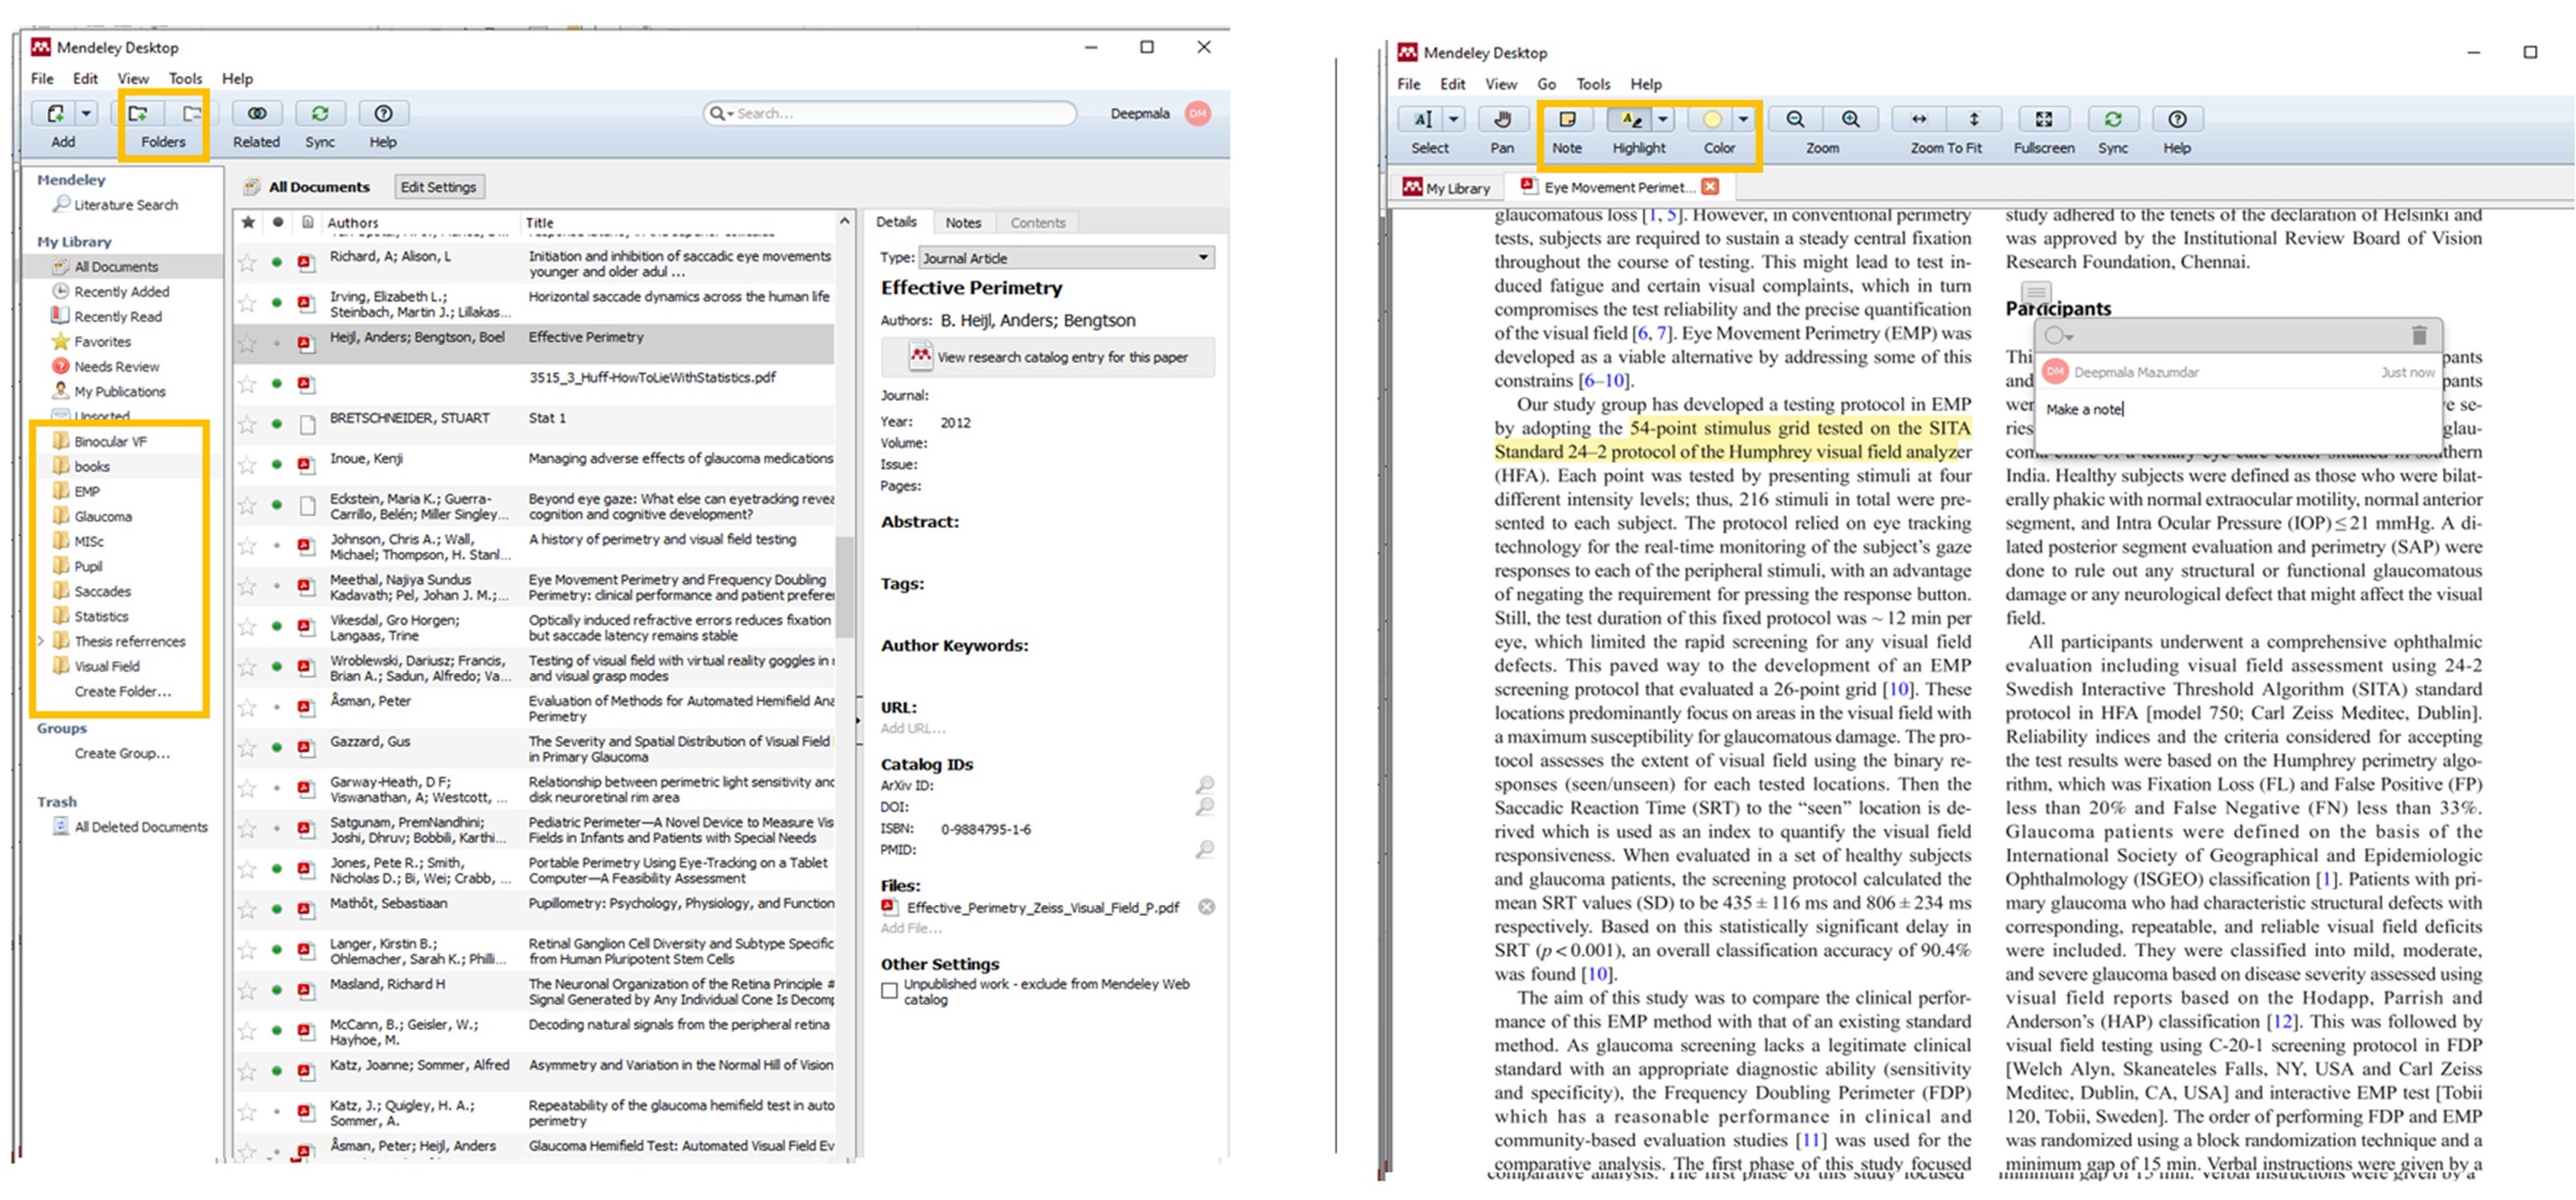Click Create Group... under Groups
Viewport: 2576px width, 1200px height.
pyautogui.click(x=122, y=753)
